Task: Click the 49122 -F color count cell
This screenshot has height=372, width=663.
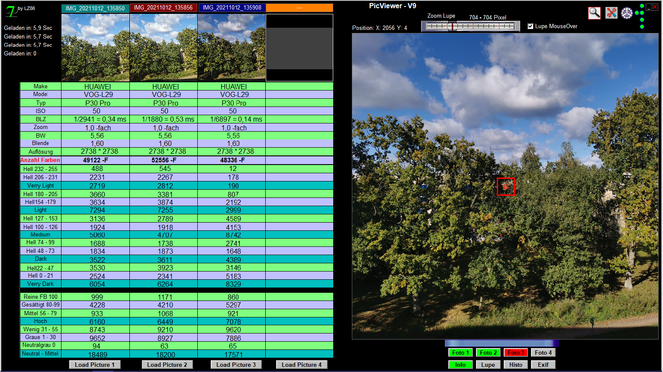Action: (x=95, y=160)
